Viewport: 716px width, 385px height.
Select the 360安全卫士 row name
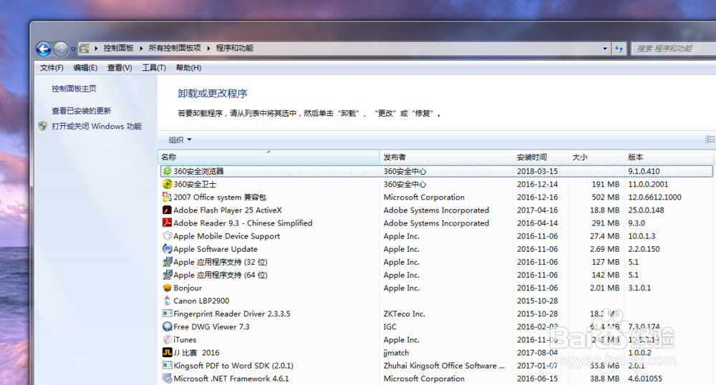(195, 185)
